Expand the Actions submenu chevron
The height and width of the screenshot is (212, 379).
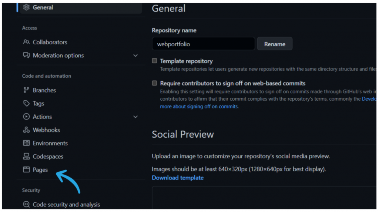(x=135, y=117)
